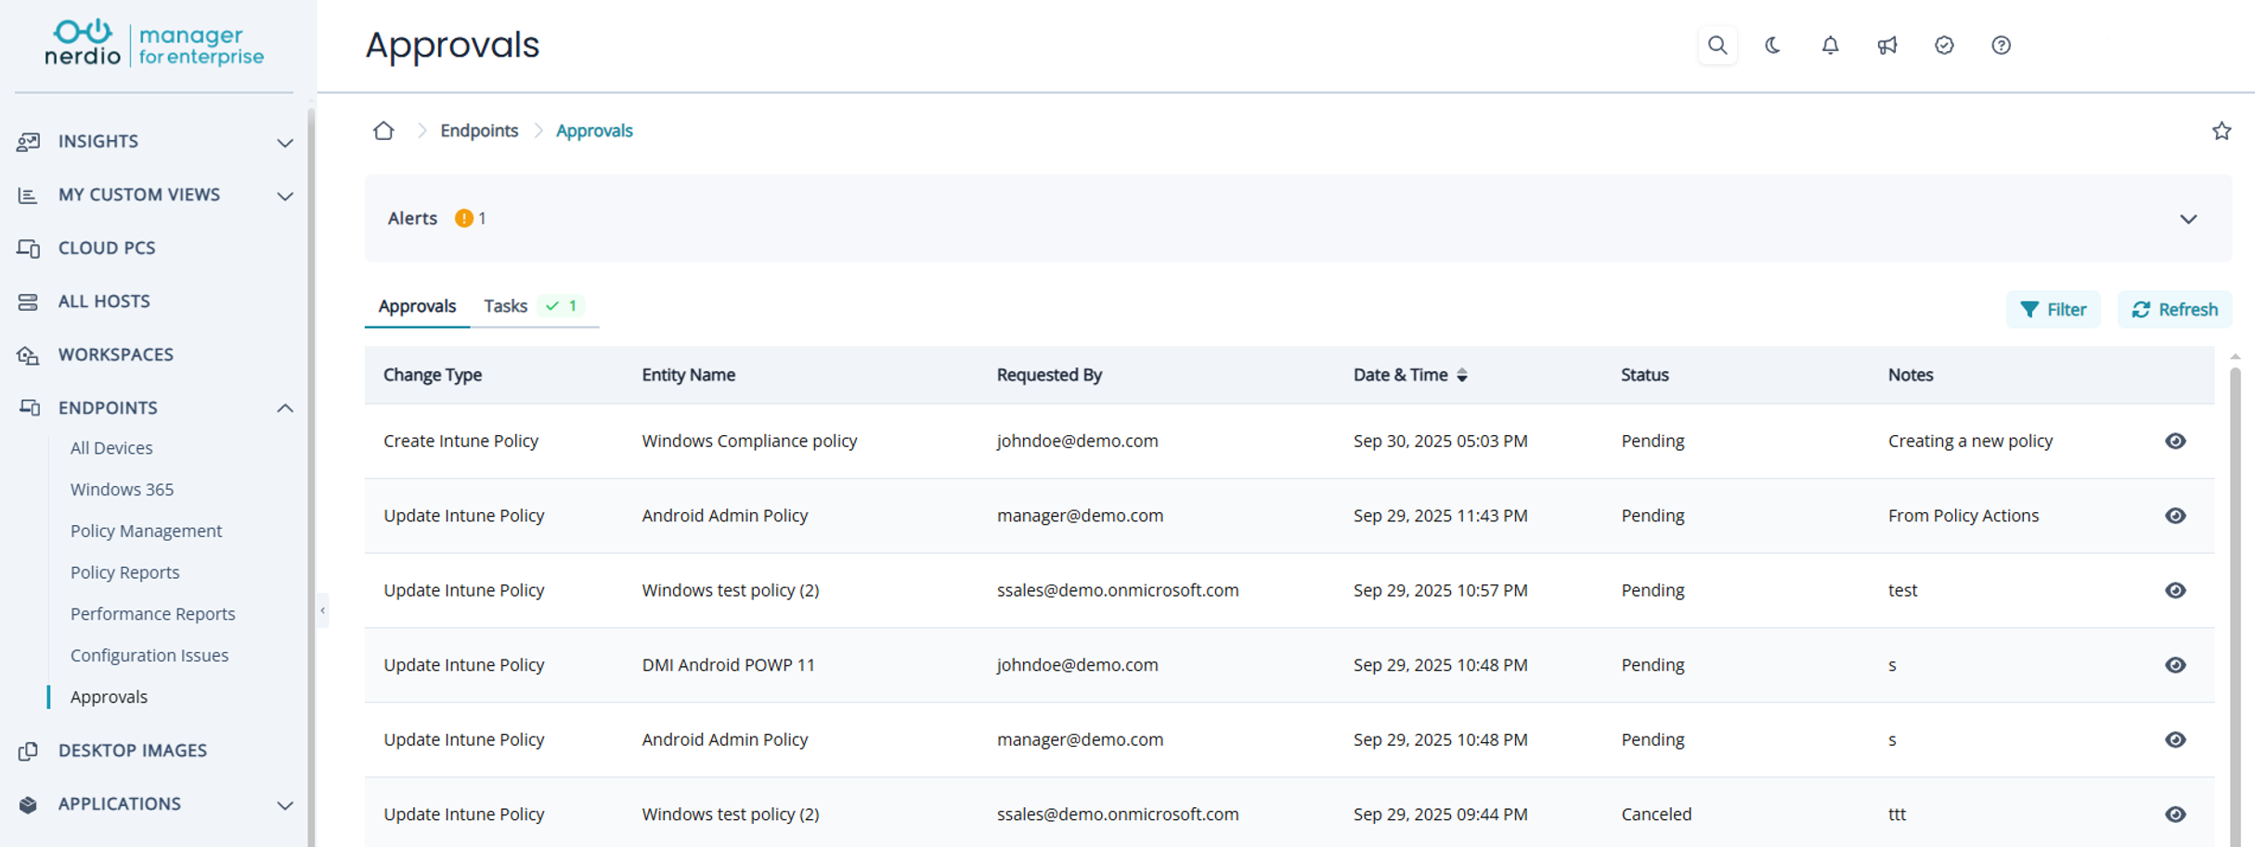
Task: Open the notifications bell
Action: click(x=1830, y=45)
